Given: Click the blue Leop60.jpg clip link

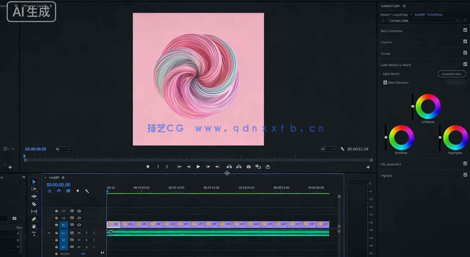Looking at the screenshot, I should pyautogui.click(x=429, y=14).
